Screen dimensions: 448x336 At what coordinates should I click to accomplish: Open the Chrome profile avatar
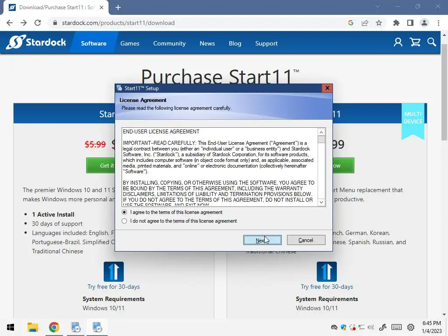point(424,23)
